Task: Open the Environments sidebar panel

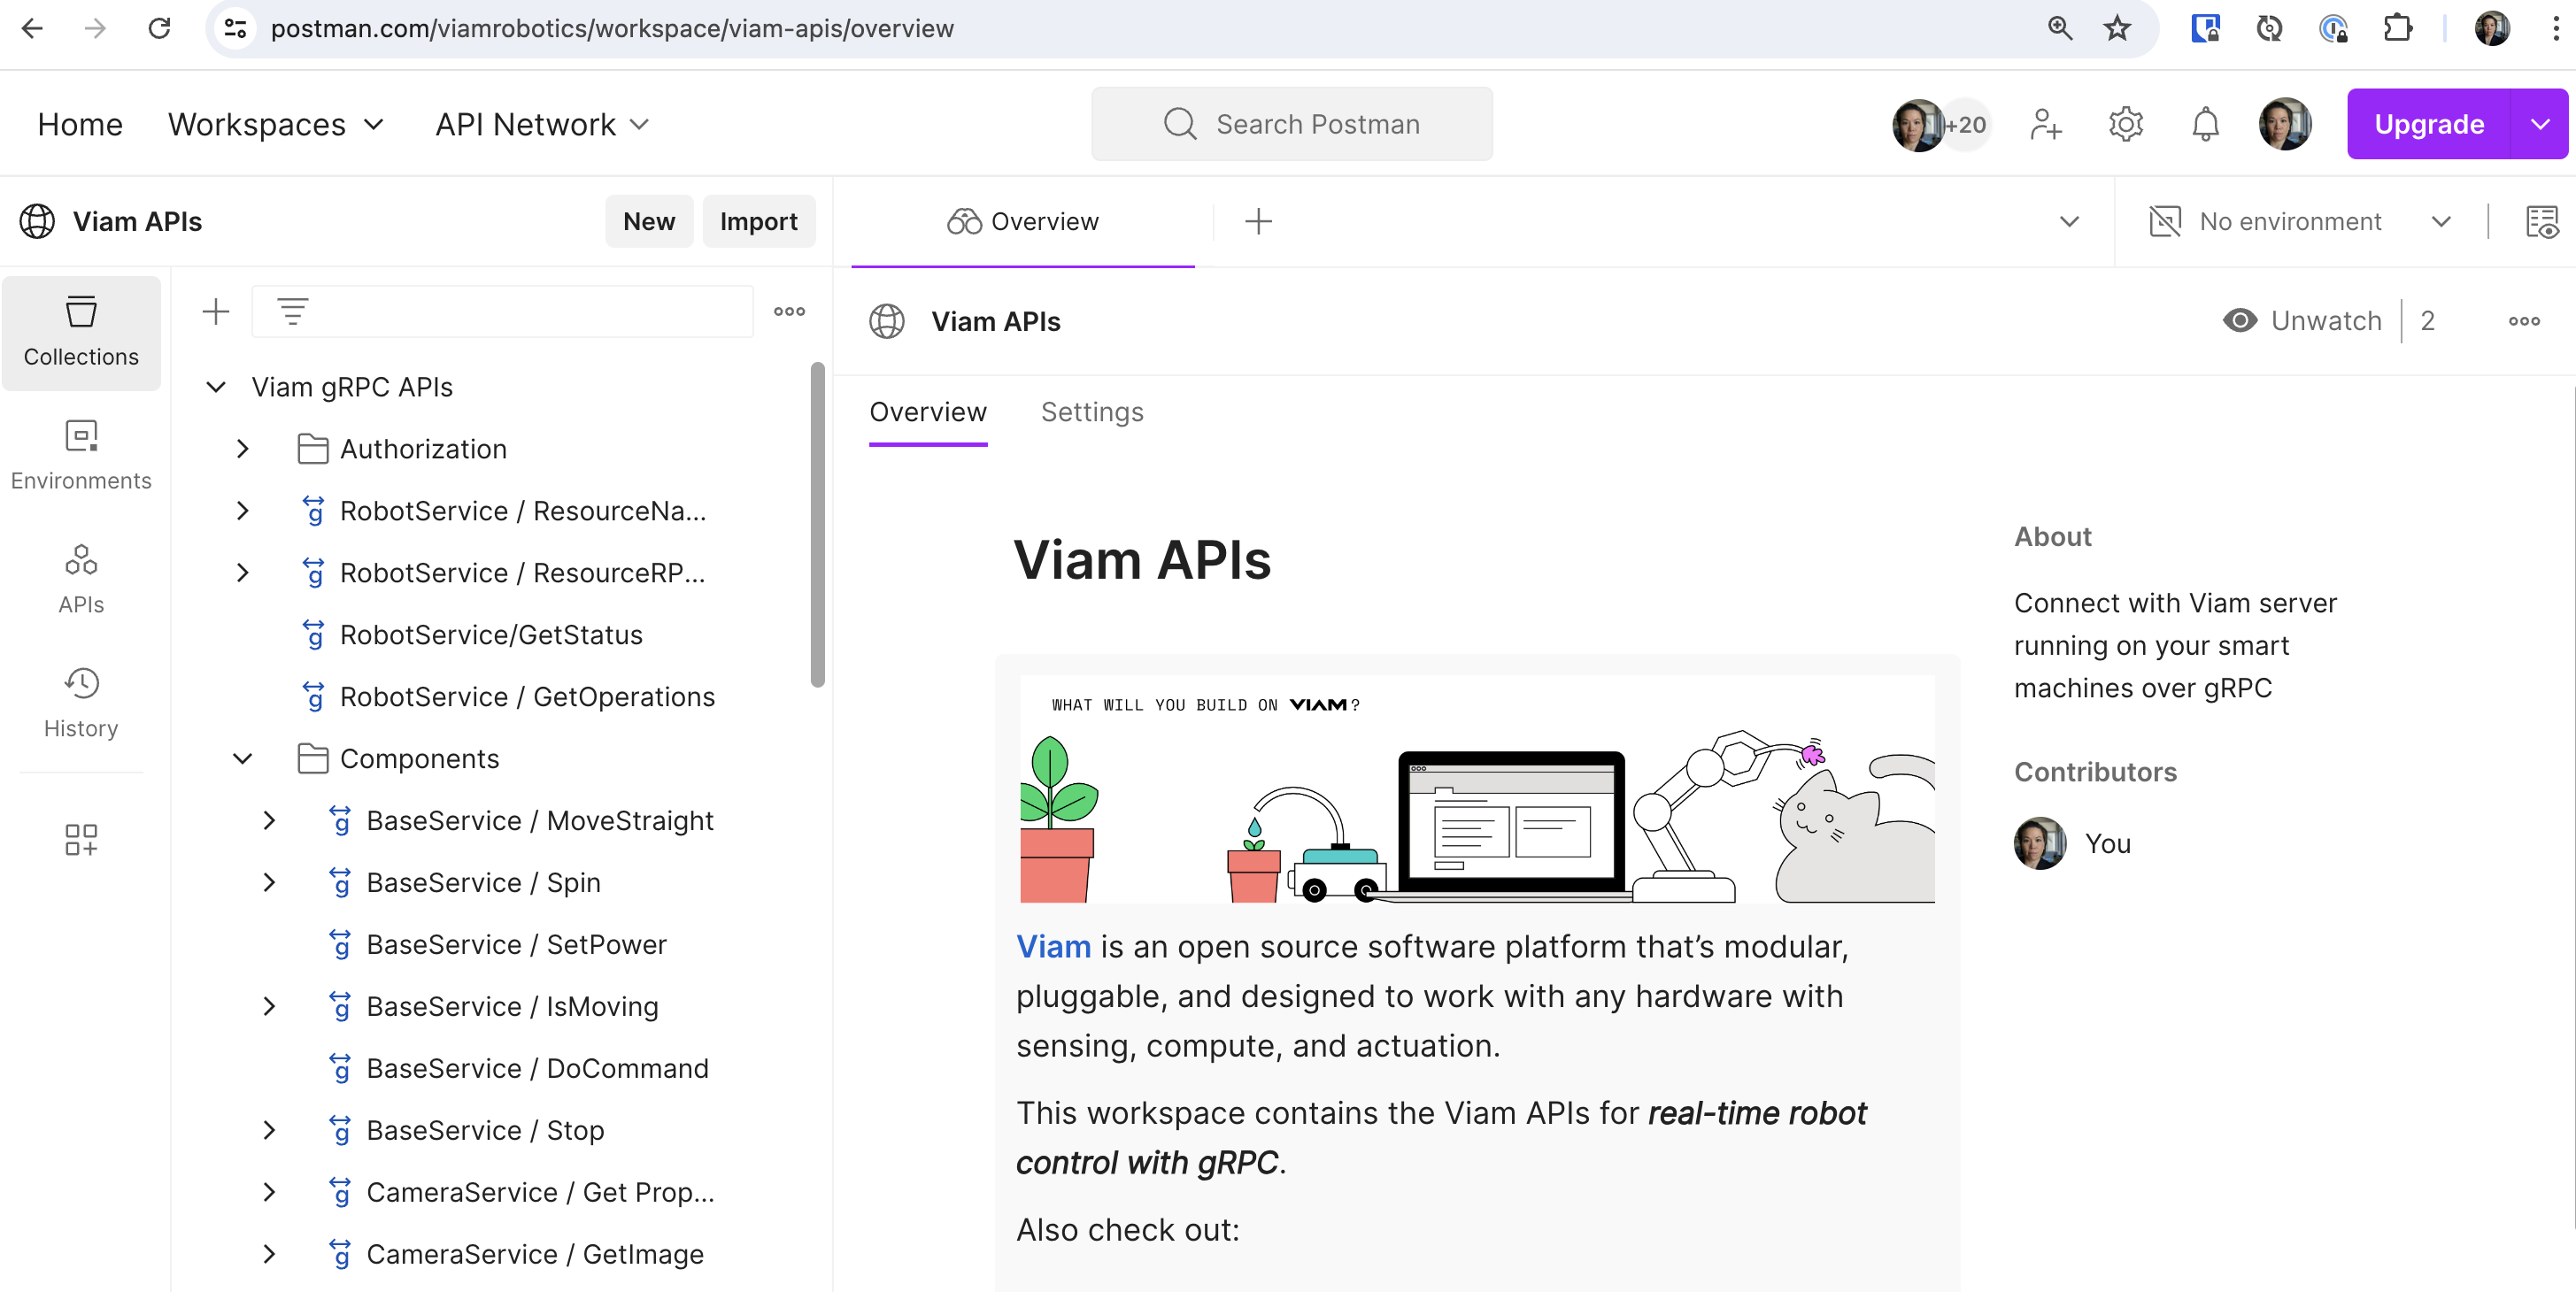Action: (81, 456)
